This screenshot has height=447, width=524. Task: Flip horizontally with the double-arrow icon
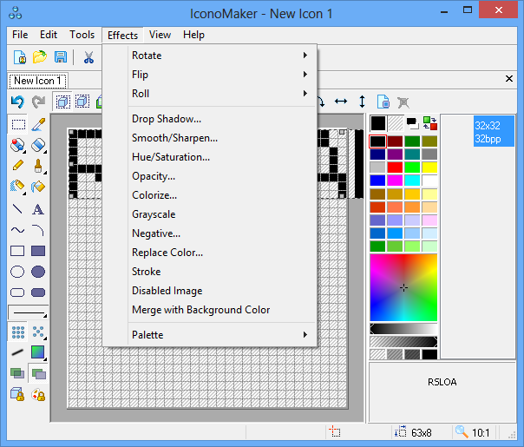coord(341,102)
